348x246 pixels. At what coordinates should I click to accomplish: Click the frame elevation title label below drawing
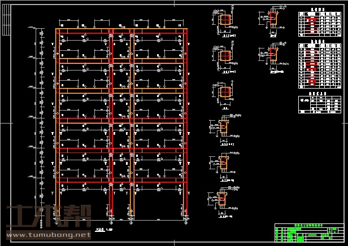click(x=100, y=230)
